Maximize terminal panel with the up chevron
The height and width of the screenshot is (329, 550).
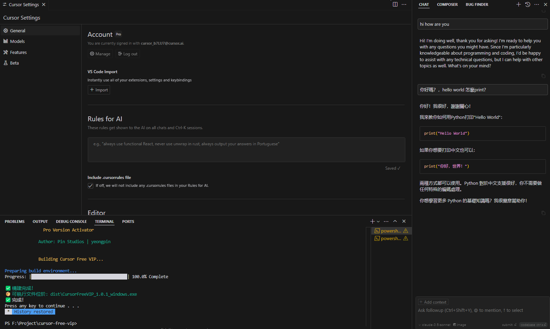pyautogui.click(x=395, y=222)
